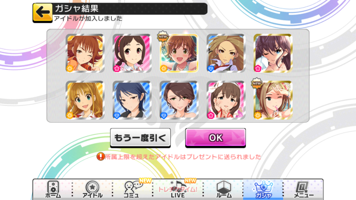The height and width of the screenshot is (200, 356).
Task: Select the blonde curly-haired idol card
Action: point(85,100)
